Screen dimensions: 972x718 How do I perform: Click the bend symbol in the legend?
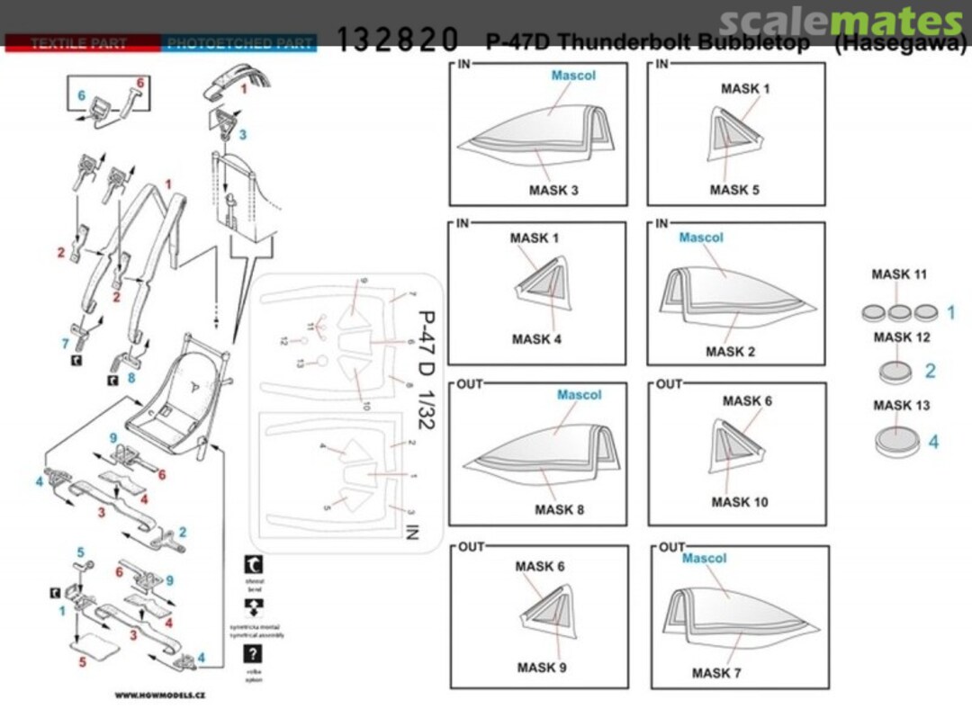(255, 565)
